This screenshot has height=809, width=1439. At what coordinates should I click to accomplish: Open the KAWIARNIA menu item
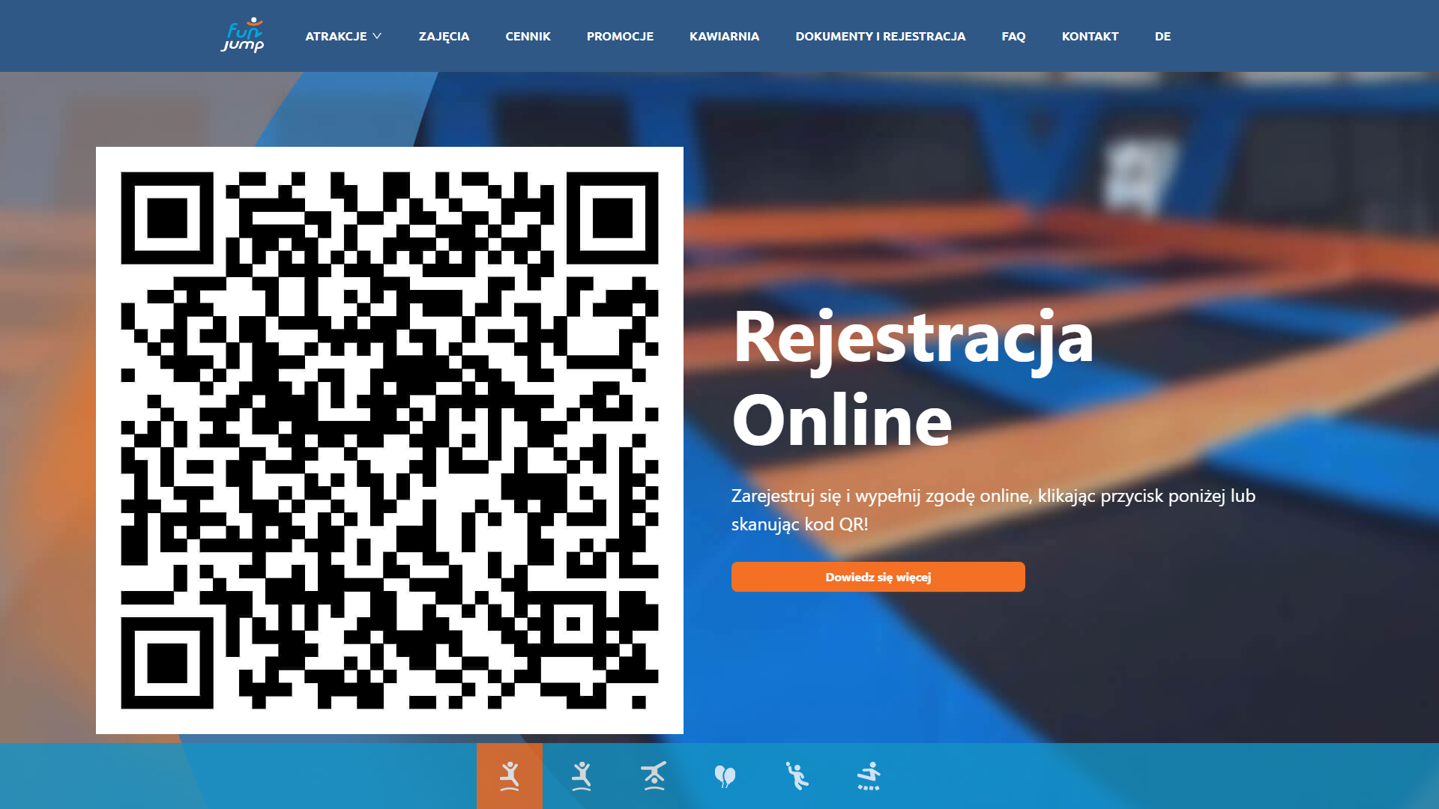[724, 36]
